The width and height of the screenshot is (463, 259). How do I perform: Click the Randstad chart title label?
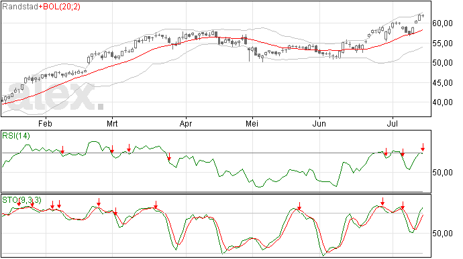20,7
